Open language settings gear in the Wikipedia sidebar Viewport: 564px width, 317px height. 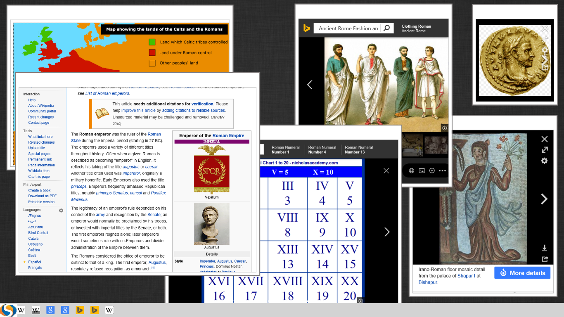coord(61,211)
